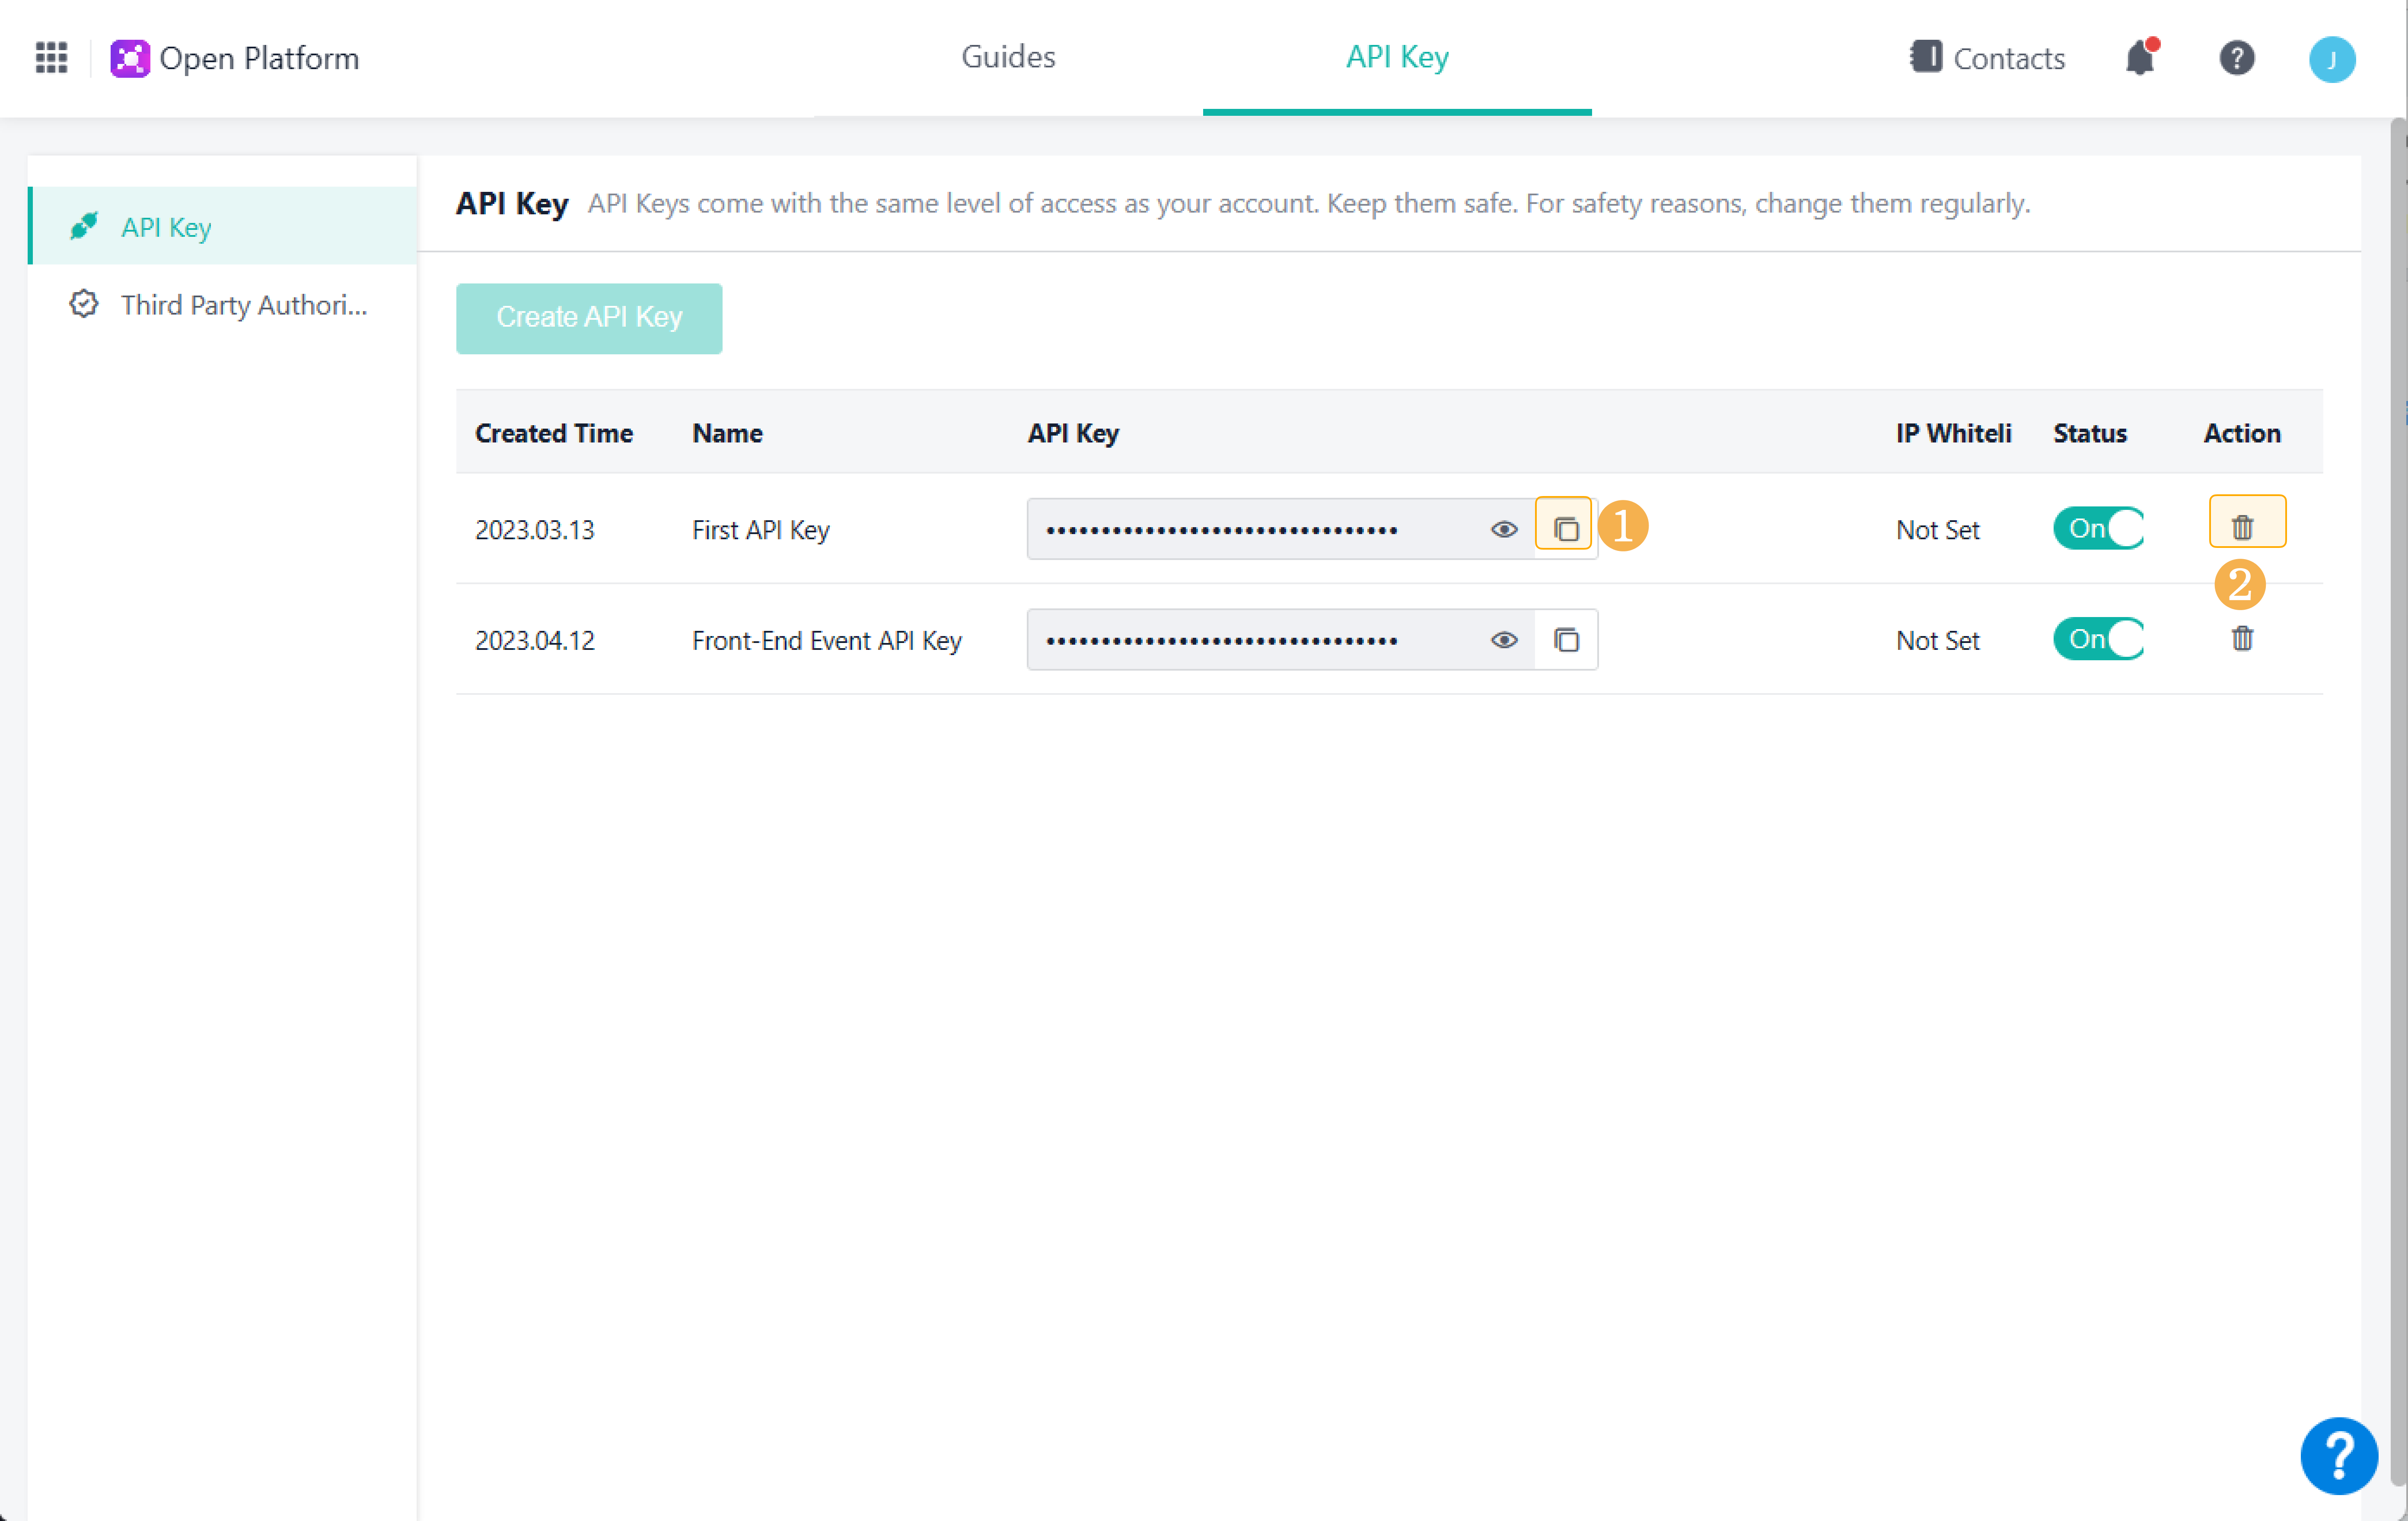Click the API Key safety description text
This screenshot has width=2408, height=1521.
[x=1308, y=204]
